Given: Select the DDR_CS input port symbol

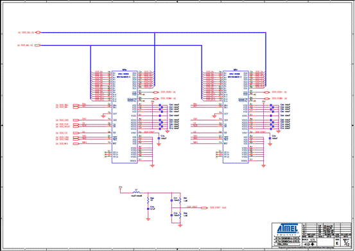Looking at the screenshot, I should (x=76, y=133).
